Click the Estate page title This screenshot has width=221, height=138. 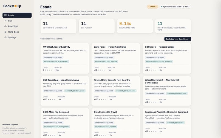(x=46, y=7)
